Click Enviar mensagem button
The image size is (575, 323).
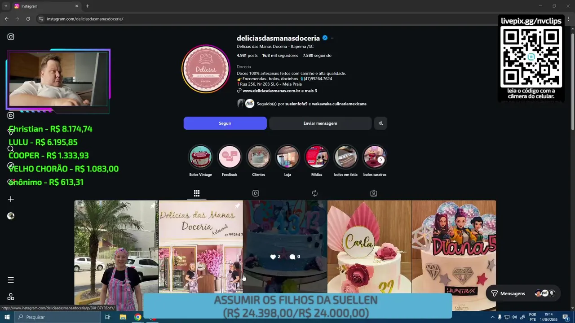(x=320, y=123)
